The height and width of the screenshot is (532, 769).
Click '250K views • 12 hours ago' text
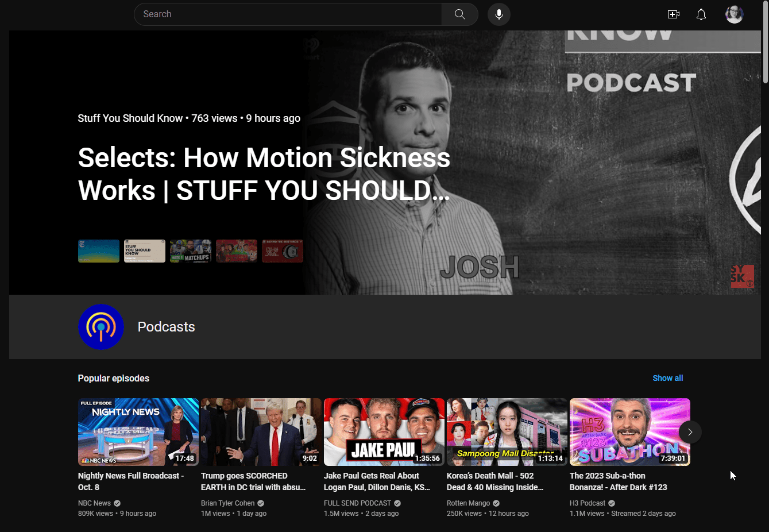(x=488, y=514)
